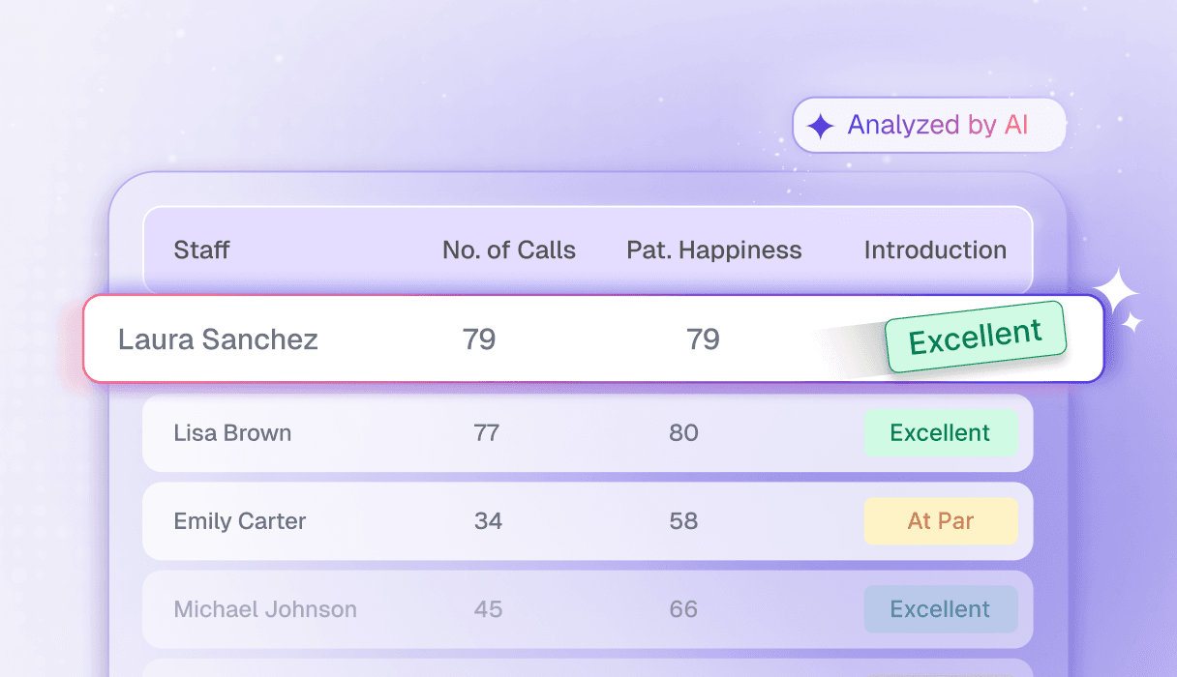
Task: Sort by the Staff column header
Action: coord(201,250)
